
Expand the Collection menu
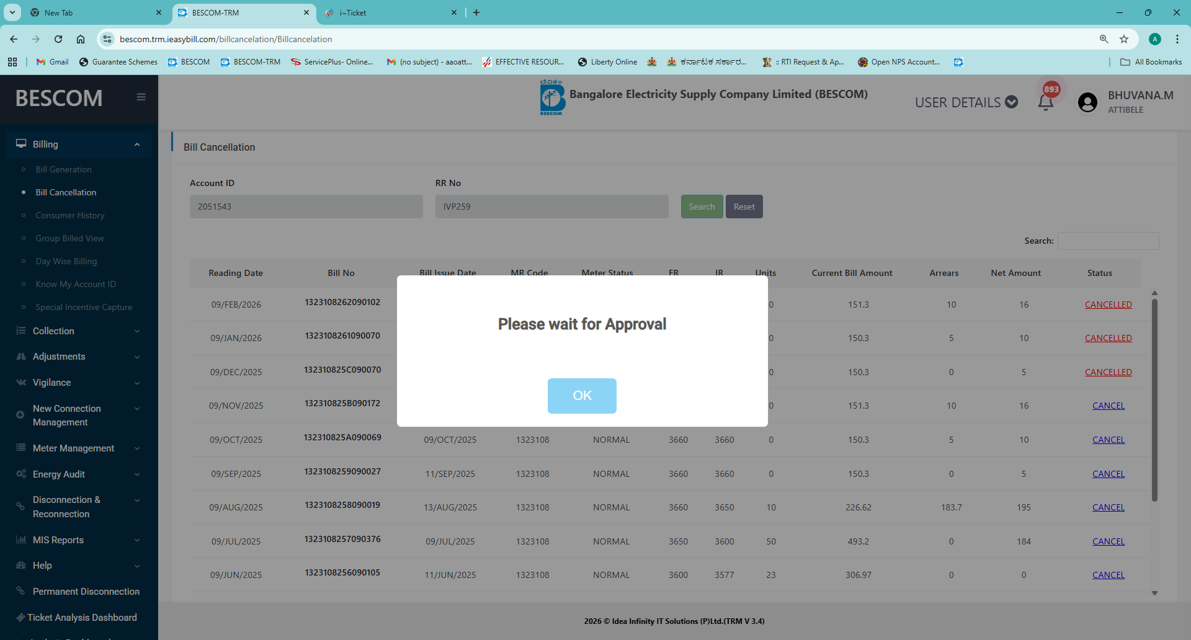[x=79, y=331]
